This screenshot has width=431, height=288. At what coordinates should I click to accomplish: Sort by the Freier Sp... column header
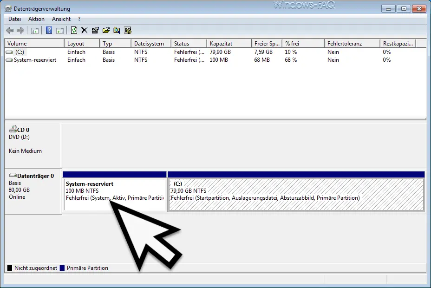[x=267, y=43]
